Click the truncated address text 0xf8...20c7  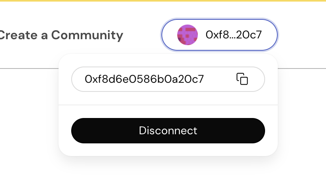coord(234,35)
